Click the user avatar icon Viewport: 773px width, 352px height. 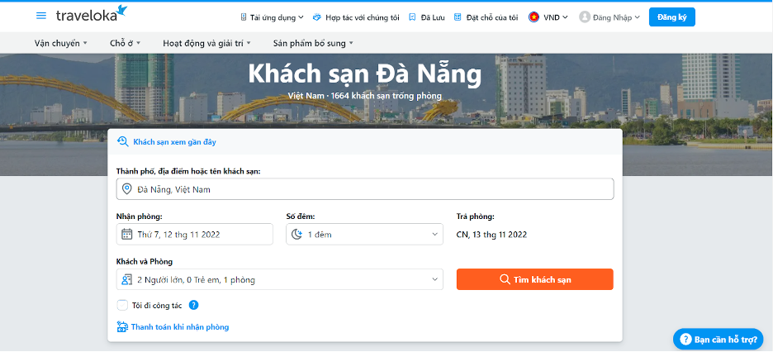(585, 17)
